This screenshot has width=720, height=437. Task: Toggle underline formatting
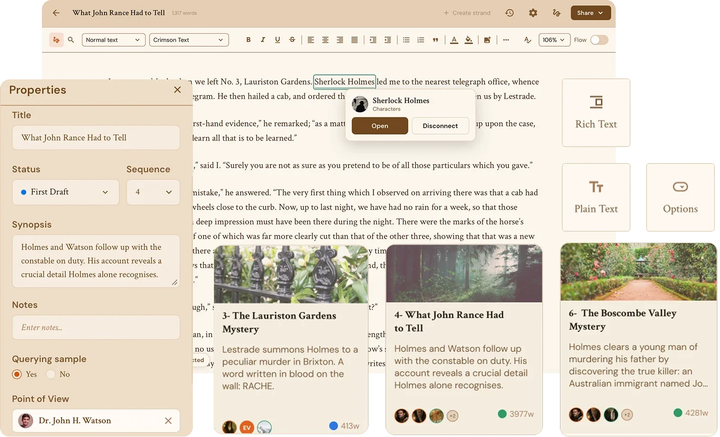coord(278,40)
